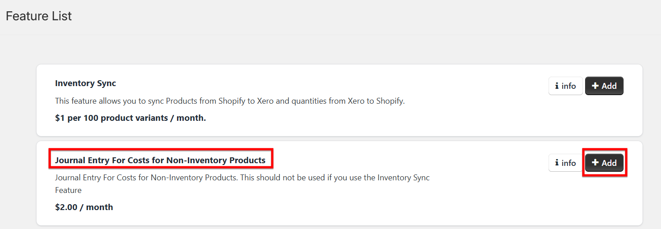Viewport: 661px width, 229px height.
Task: Click the "$2.00 / month" price text
Action: pyautogui.click(x=84, y=207)
